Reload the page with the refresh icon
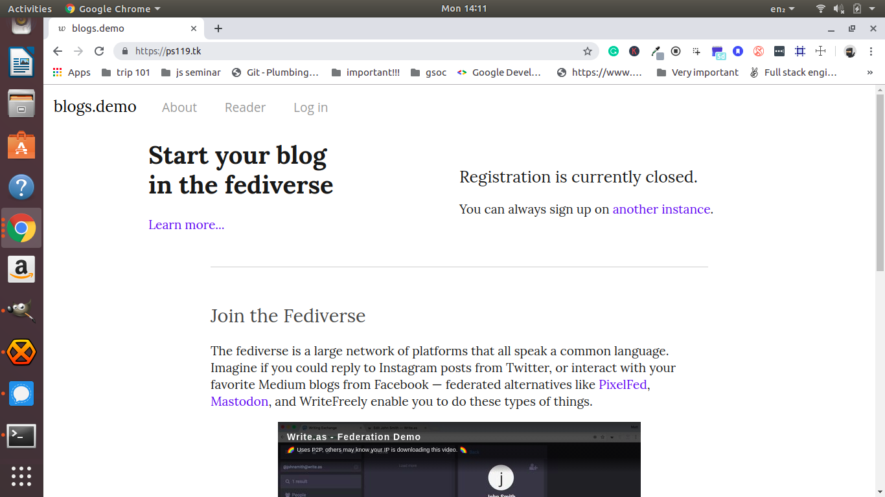 click(99, 51)
